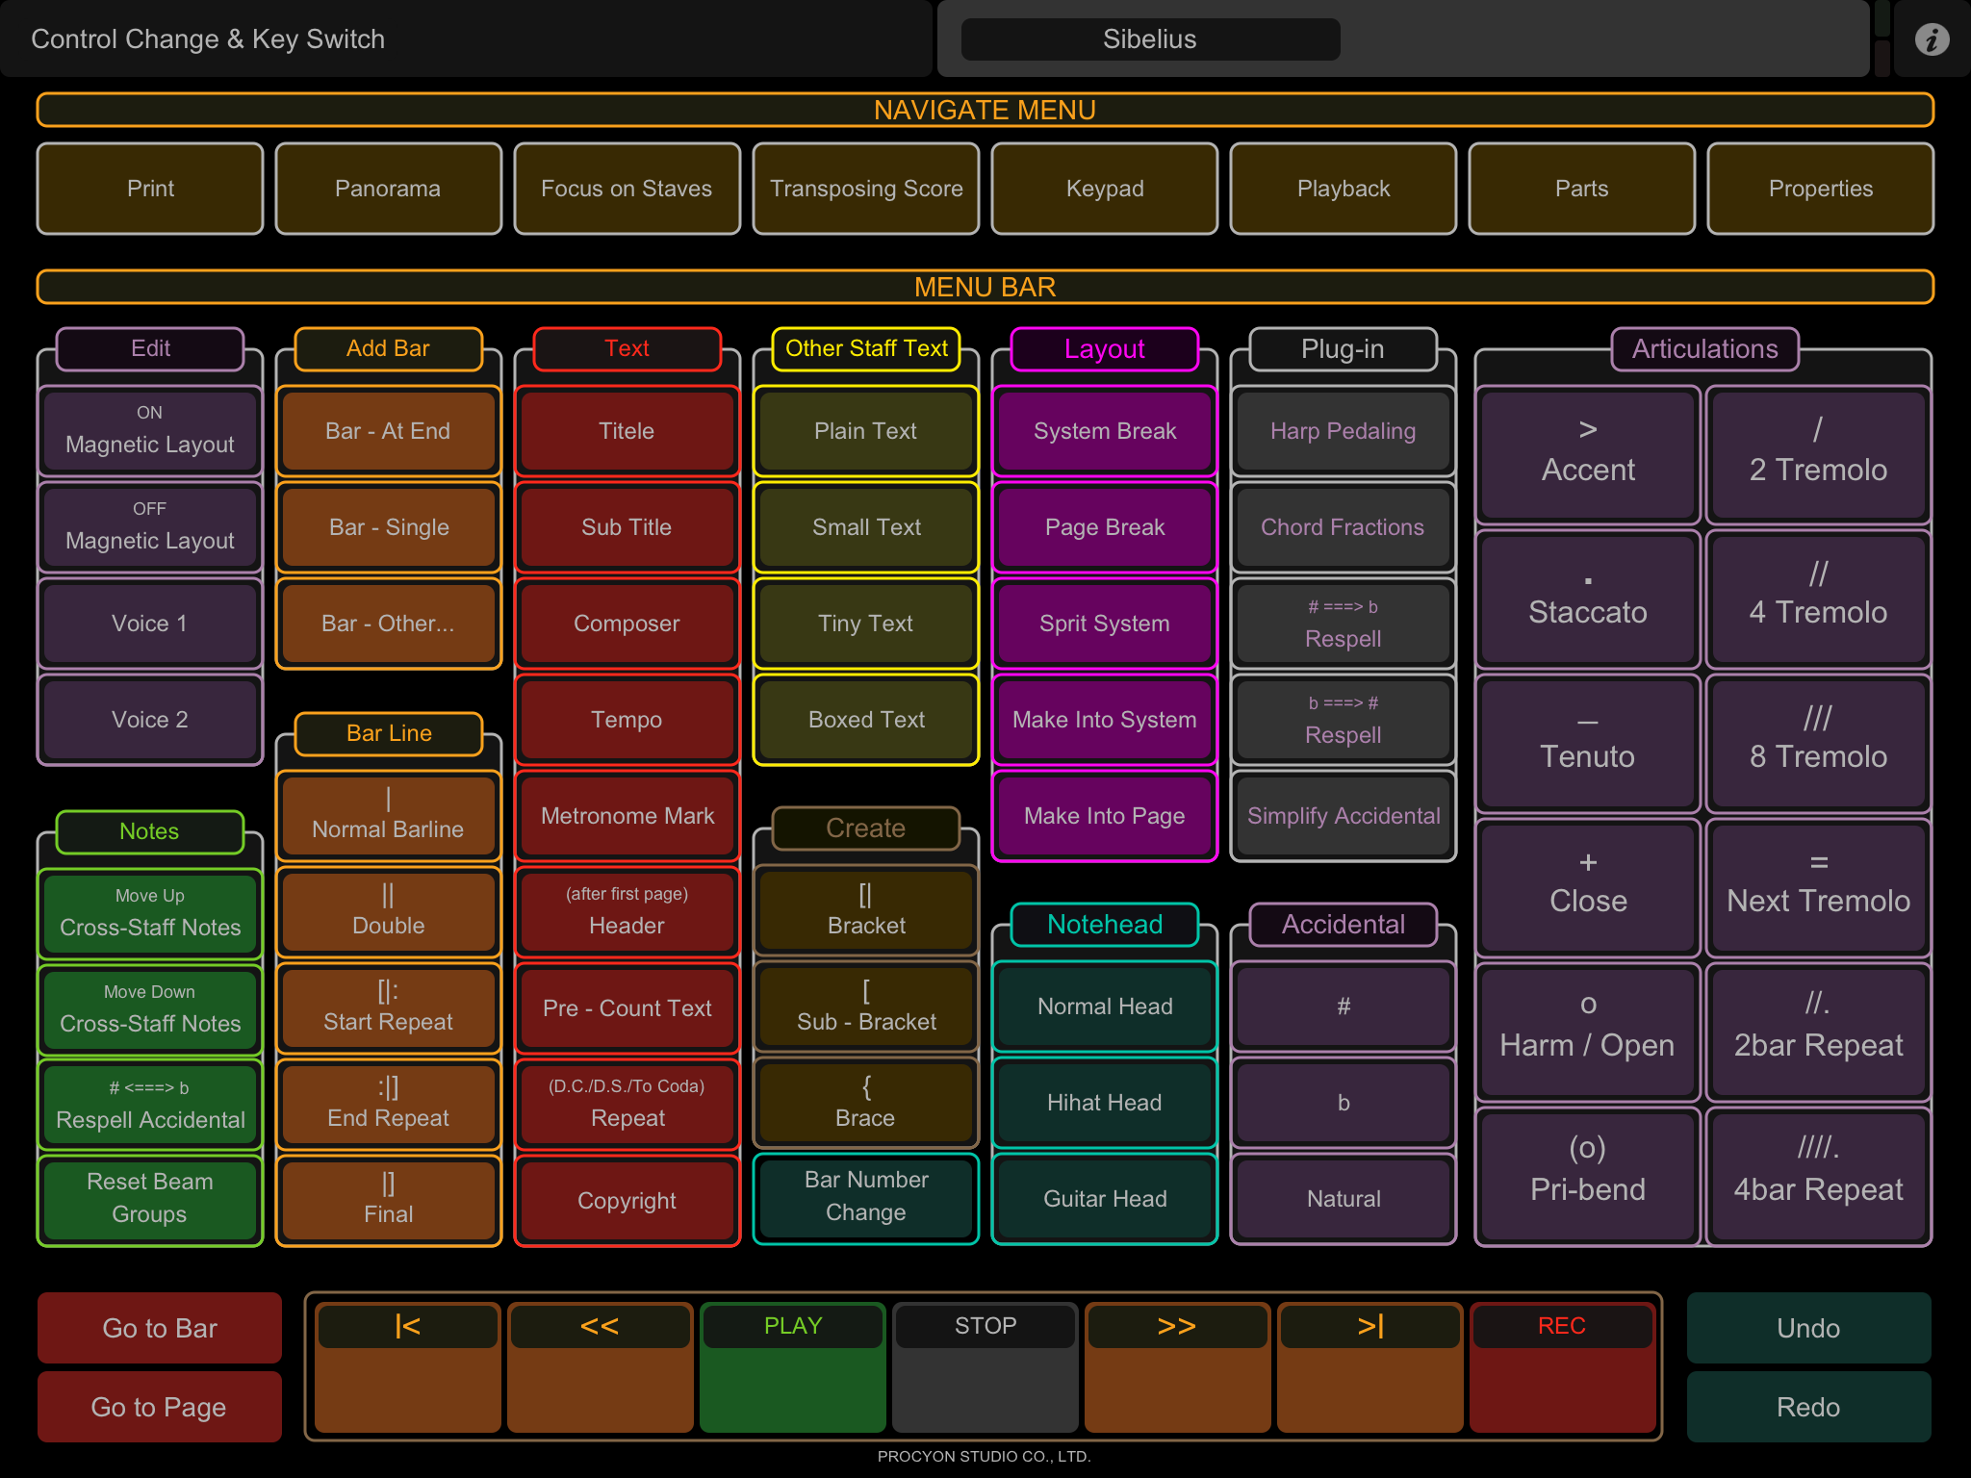Open the info icon at top right

(x=1932, y=39)
